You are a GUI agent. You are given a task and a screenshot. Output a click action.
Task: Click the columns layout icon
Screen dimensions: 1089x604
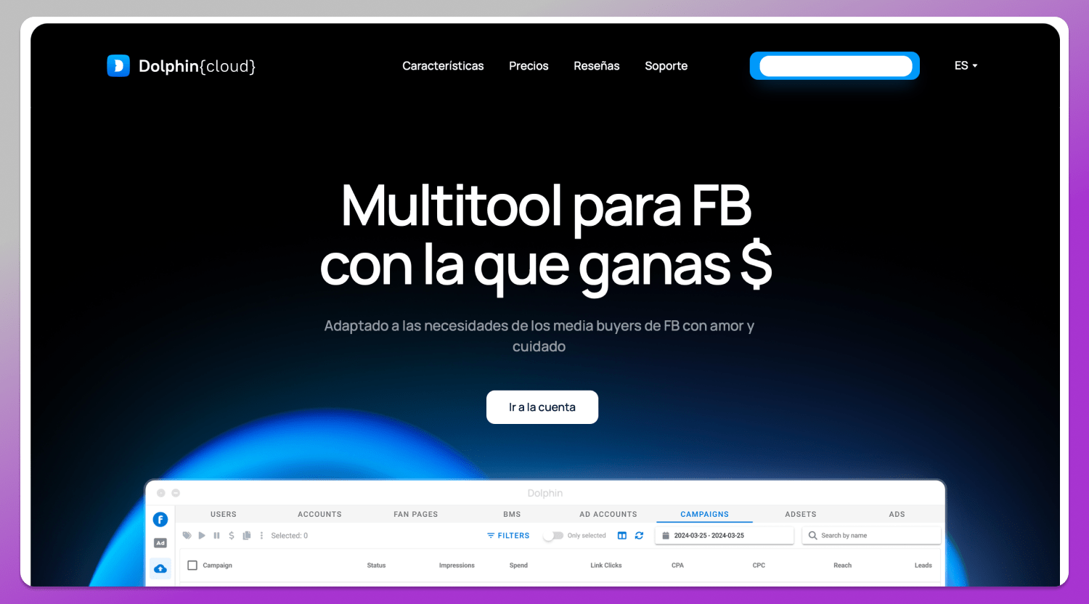(622, 536)
